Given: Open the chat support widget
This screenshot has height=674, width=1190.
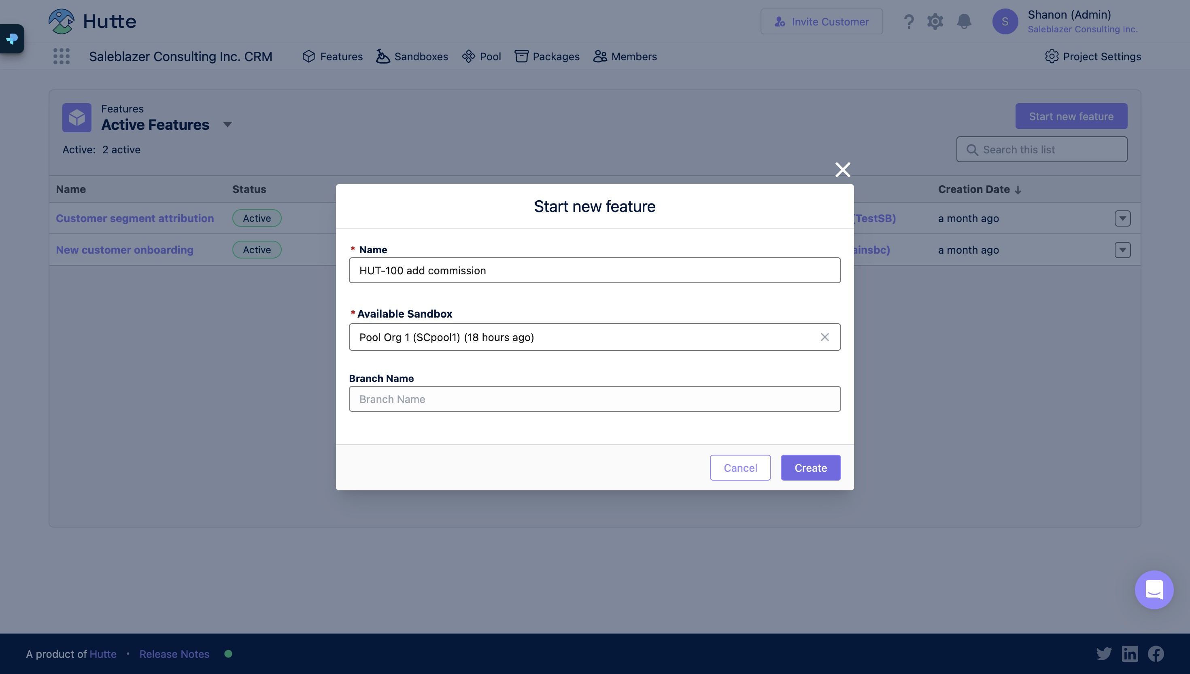Looking at the screenshot, I should pos(1154,590).
